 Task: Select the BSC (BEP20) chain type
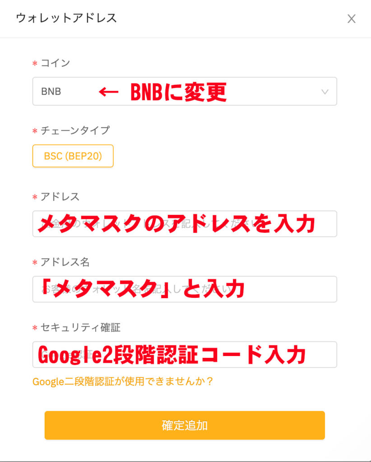tap(73, 156)
